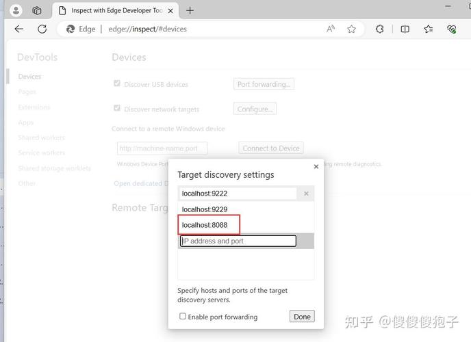Open the Shared workers sidebar section
This screenshot has width=471, height=342.
click(x=42, y=137)
